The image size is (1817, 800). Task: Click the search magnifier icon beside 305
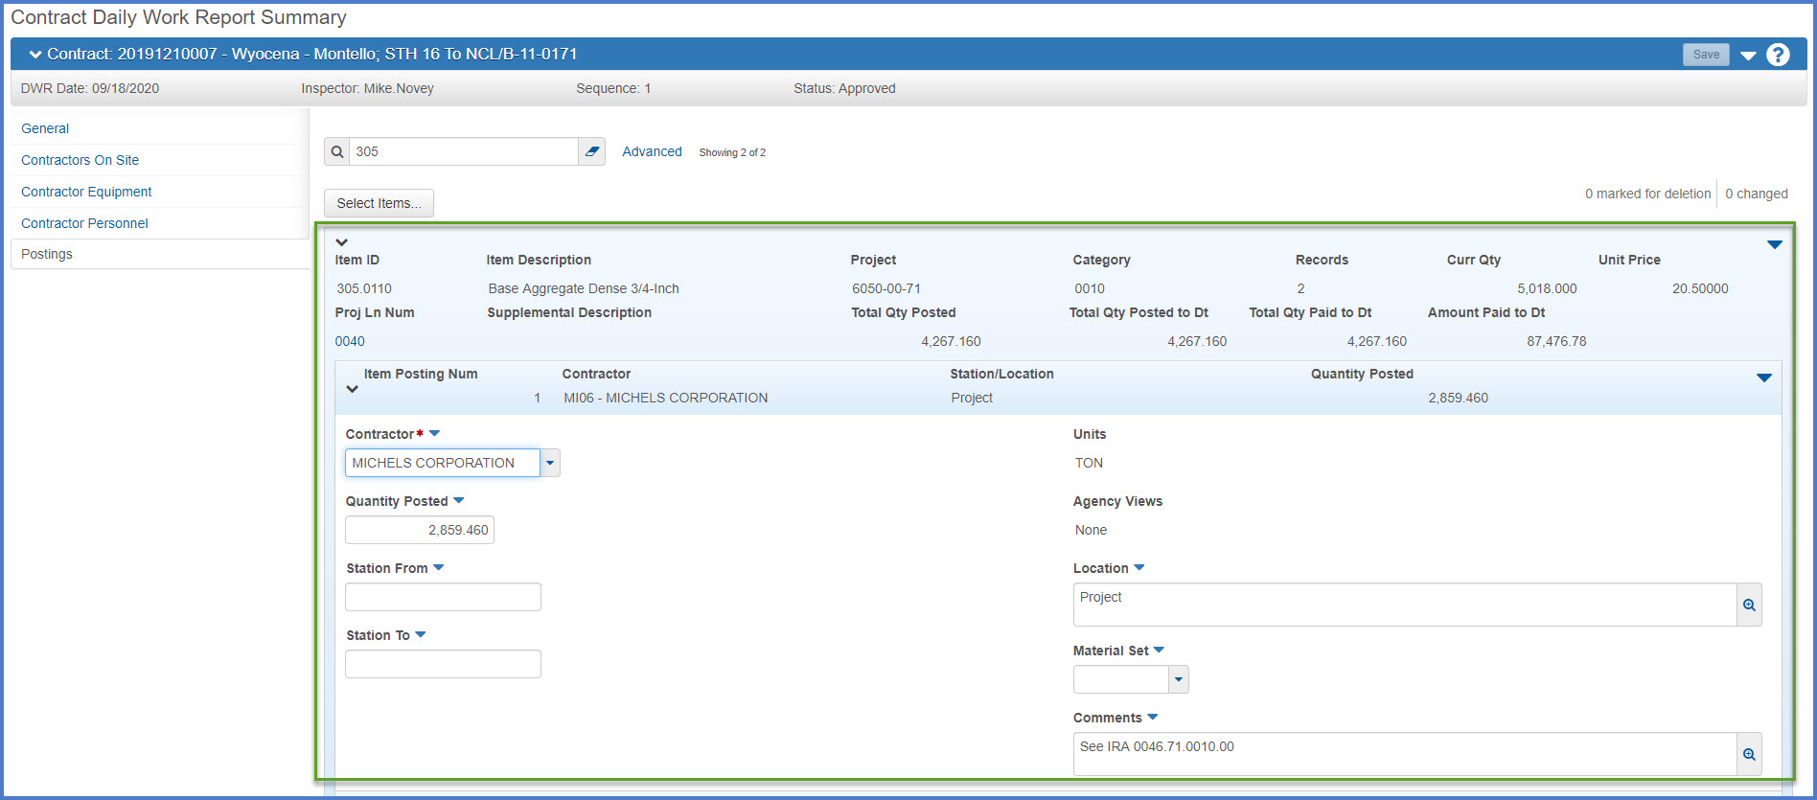tap(337, 151)
